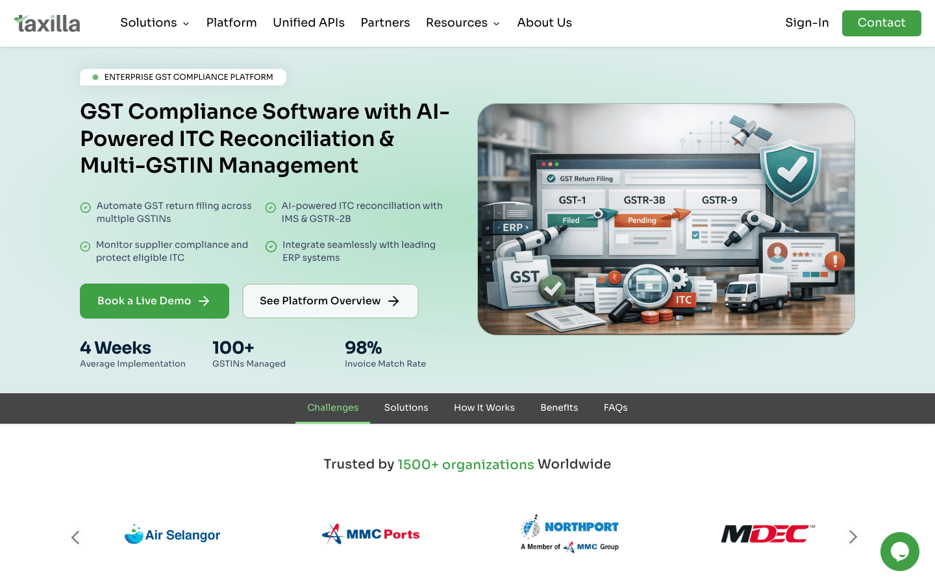The image size is (935, 584).
Task: Click 'Invoice Match Rate' label
Action: 385,364
